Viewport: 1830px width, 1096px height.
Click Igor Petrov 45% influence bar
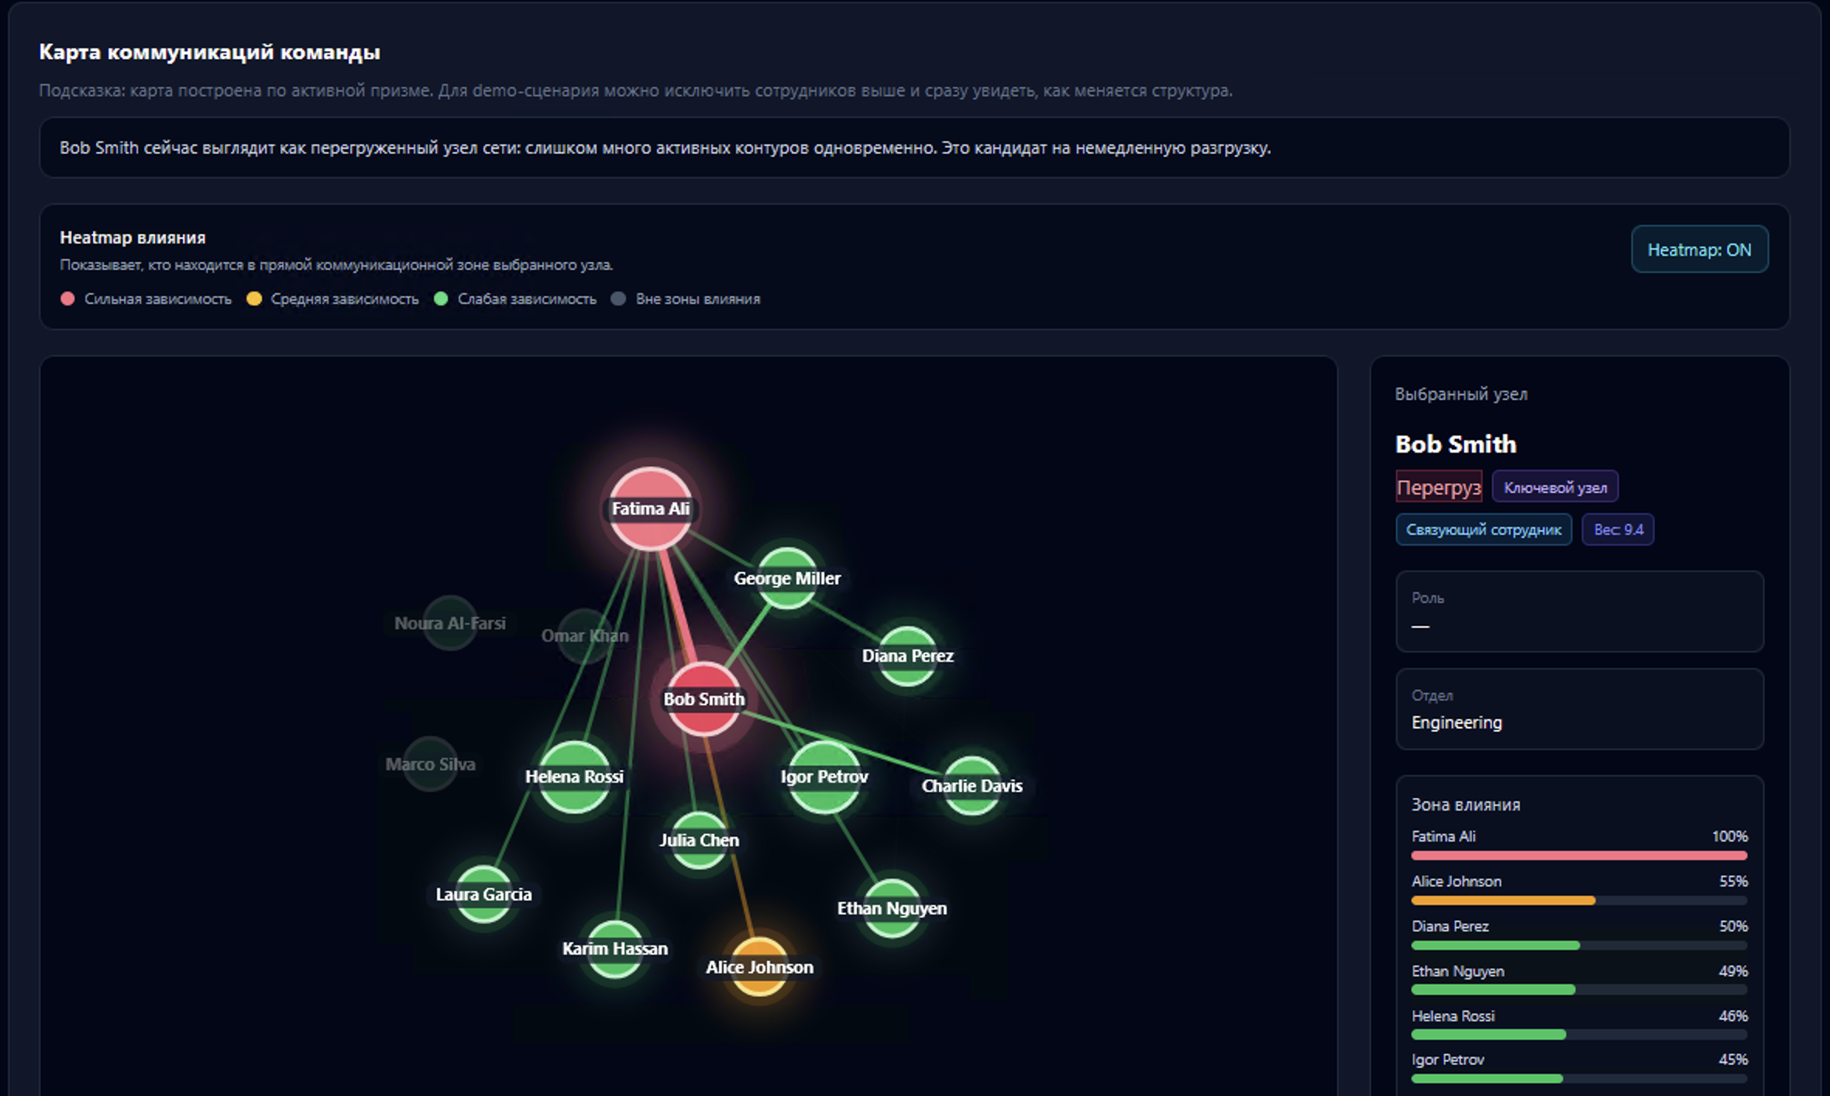(1579, 1079)
